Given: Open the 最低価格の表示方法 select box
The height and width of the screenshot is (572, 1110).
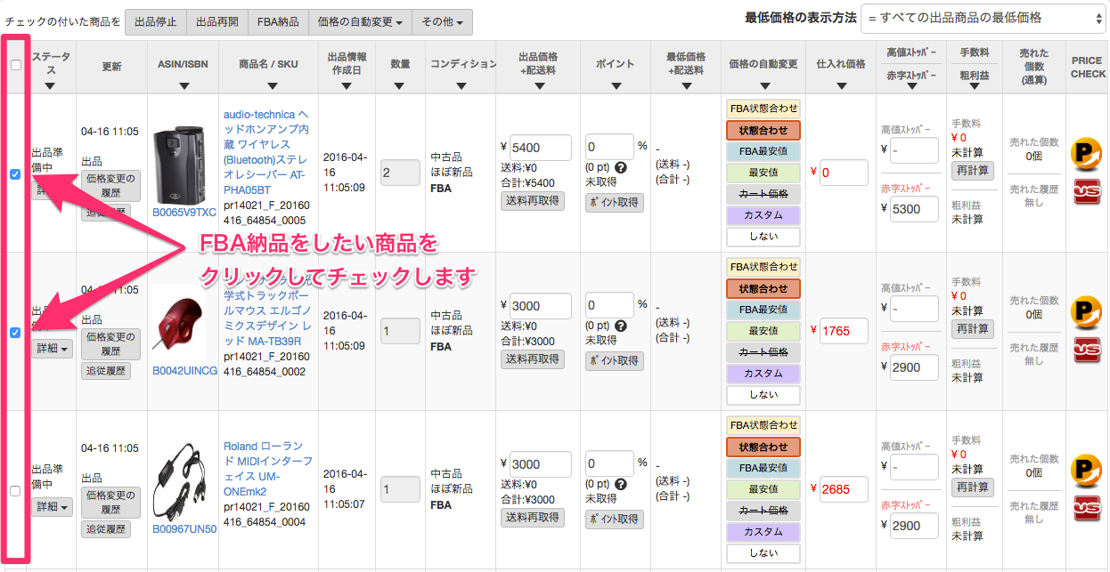Looking at the screenshot, I should (x=983, y=18).
